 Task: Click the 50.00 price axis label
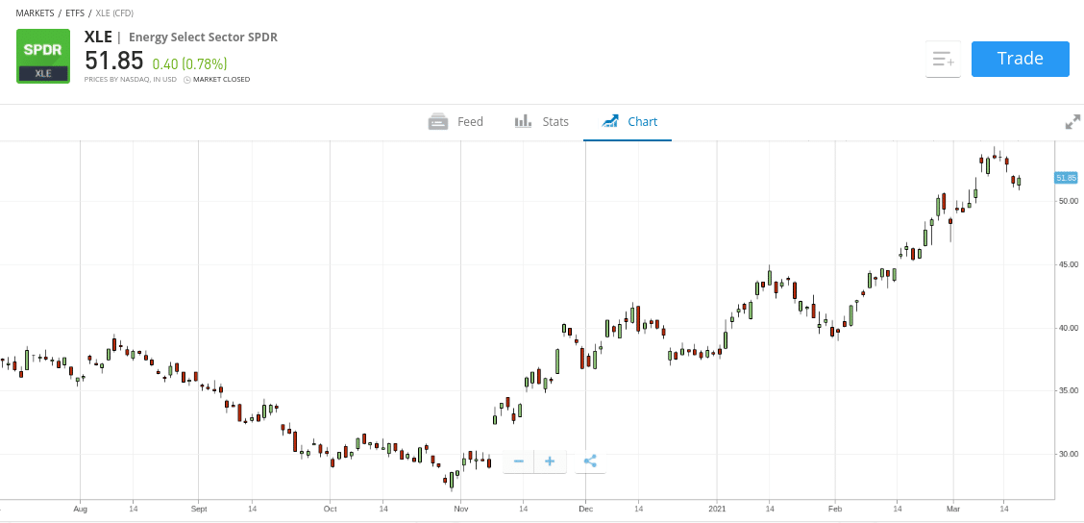click(x=1068, y=201)
